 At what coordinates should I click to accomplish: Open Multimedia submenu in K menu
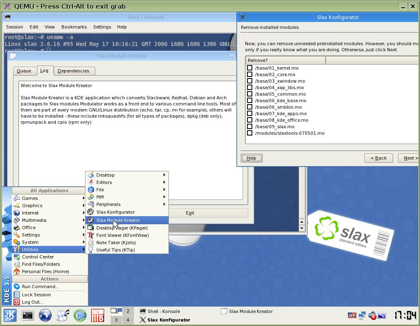(x=50, y=220)
